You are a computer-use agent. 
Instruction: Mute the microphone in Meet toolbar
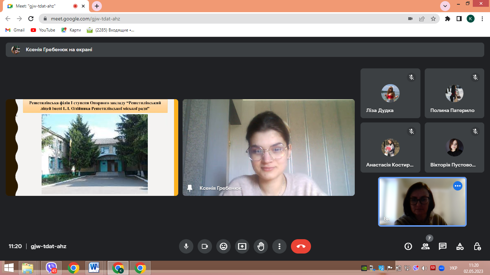point(186,246)
